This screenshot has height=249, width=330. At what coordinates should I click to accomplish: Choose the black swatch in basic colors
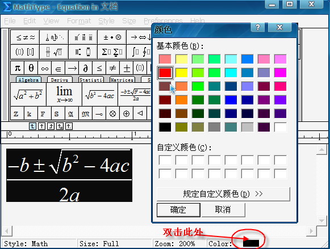[x=165, y=127]
